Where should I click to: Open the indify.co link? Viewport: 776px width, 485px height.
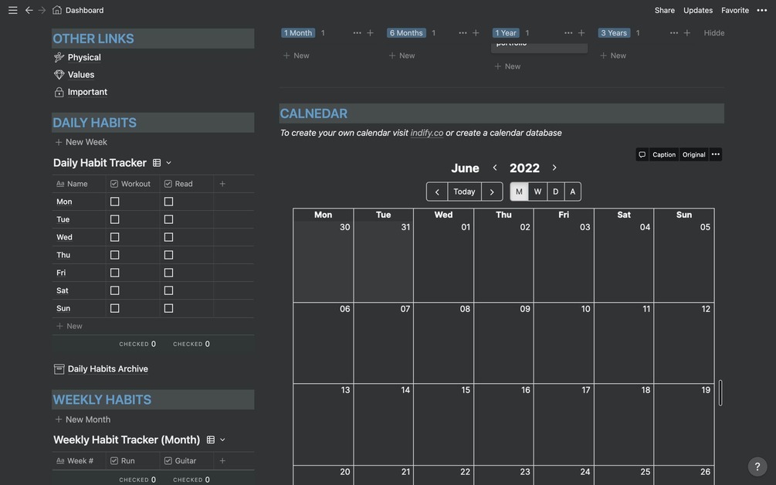[x=426, y=133]
